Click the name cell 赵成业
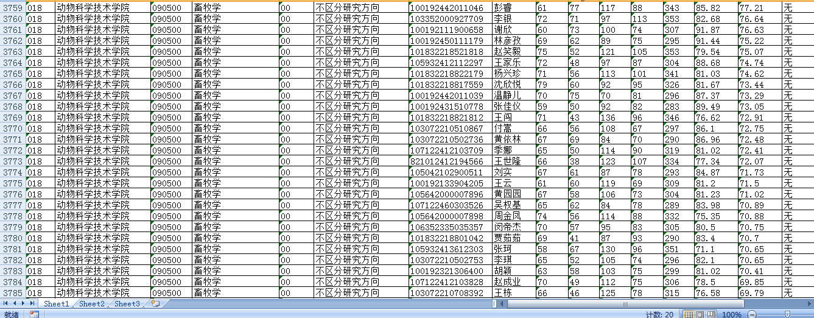The image size is (814, 318). (x=513, y=282)
